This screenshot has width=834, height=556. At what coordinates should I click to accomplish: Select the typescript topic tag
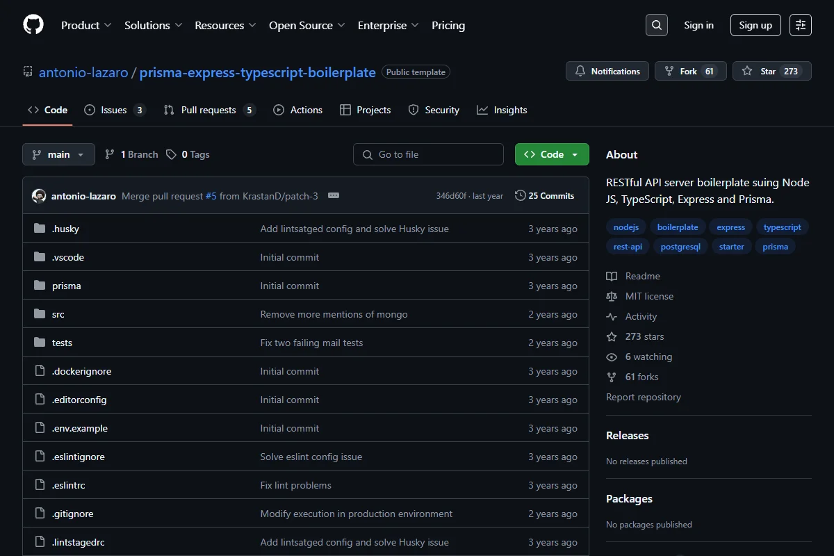[x=783, y=227]
